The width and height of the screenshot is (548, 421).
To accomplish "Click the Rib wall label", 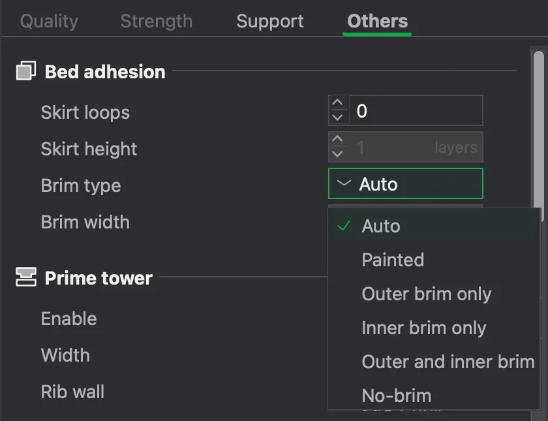I will (x=72, y=392).
